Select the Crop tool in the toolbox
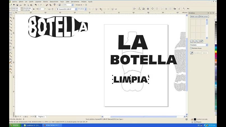This screenshot has height=127, width=226. 11,21
